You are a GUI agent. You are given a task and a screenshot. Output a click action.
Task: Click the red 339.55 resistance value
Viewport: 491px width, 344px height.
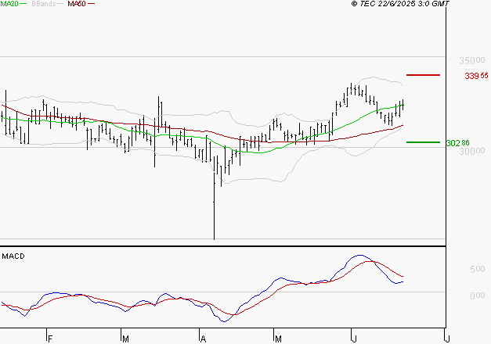click(476, 76)
